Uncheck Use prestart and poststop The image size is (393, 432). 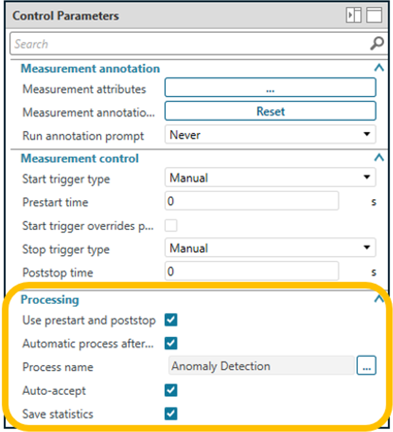(x=171, y=320)
